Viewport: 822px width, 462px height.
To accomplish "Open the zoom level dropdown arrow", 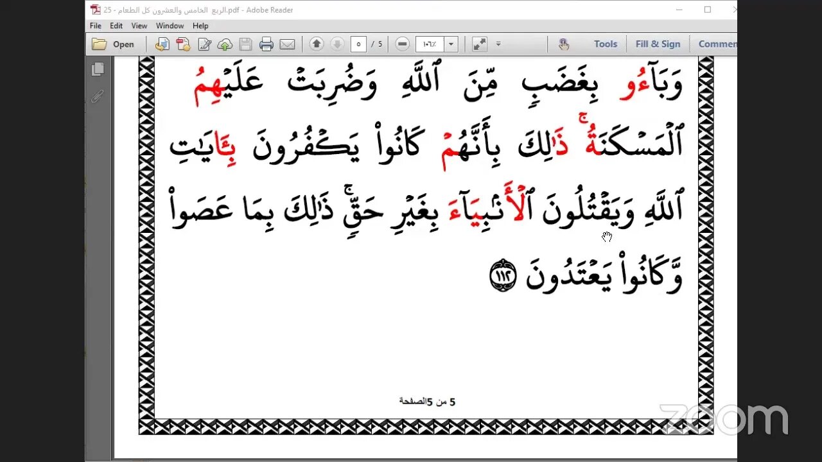I will tap(451, 44).
